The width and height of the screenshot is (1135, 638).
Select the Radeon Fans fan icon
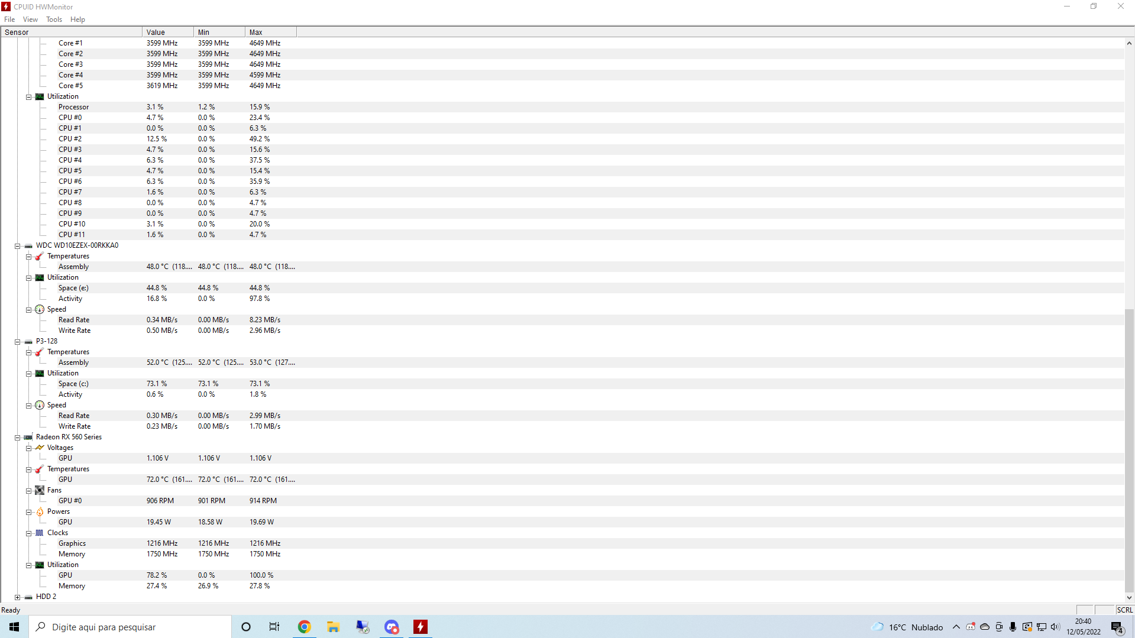click(x=40, y=490)
